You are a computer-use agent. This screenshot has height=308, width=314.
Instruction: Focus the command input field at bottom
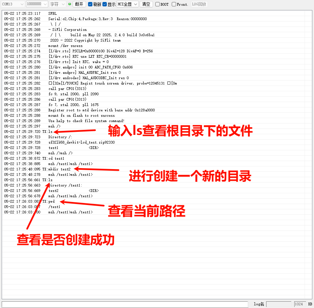(125, 304)
